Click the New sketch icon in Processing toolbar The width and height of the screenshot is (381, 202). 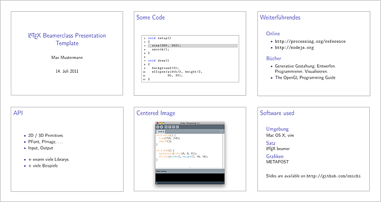tap(166, 127)
